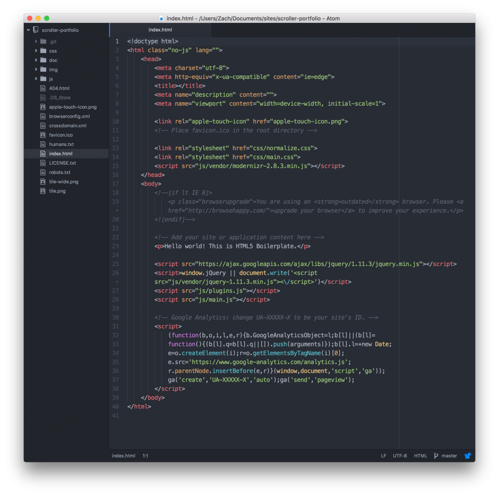Click the browsehappy.com URL in code

227,210
